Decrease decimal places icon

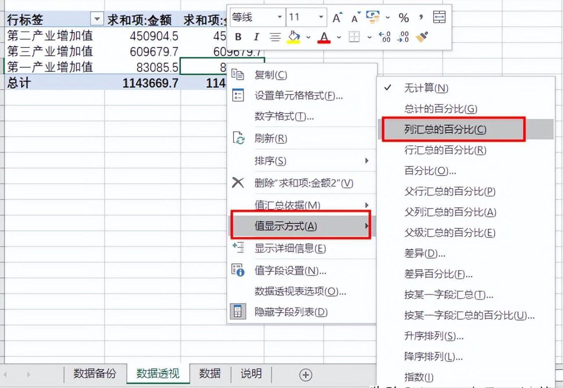coord(403,37)
